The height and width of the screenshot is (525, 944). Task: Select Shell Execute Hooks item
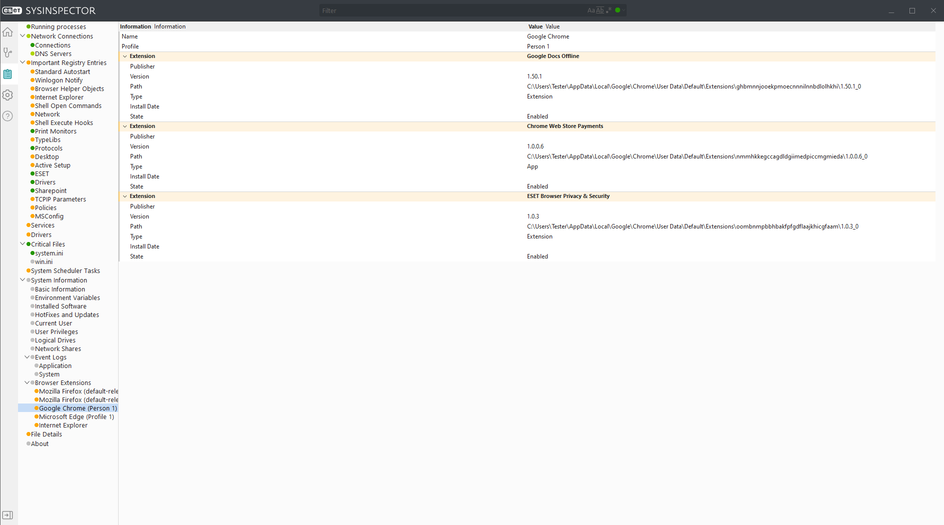click(64, 123)
